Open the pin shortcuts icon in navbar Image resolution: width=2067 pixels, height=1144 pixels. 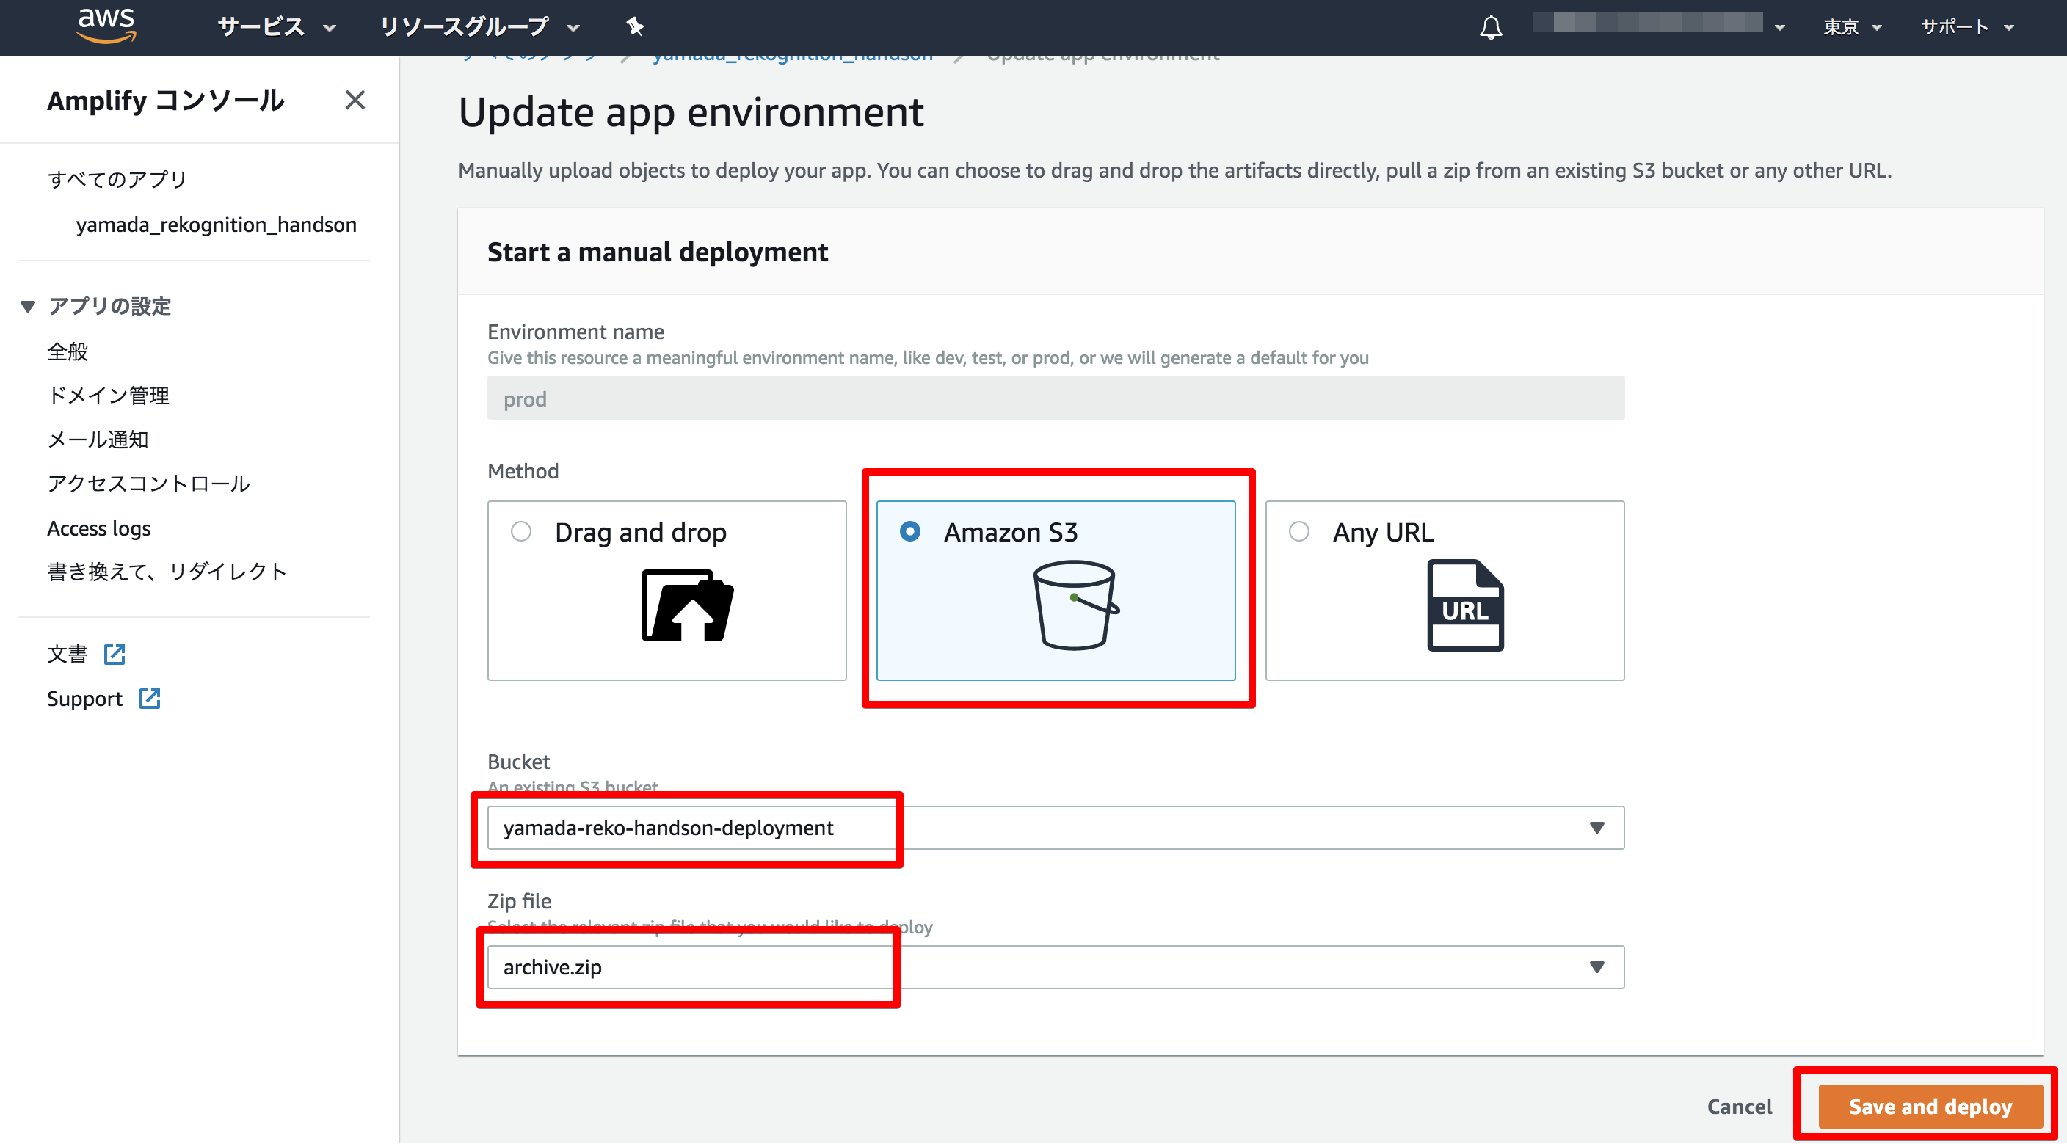pyautogui.click(x=635, y=26)
